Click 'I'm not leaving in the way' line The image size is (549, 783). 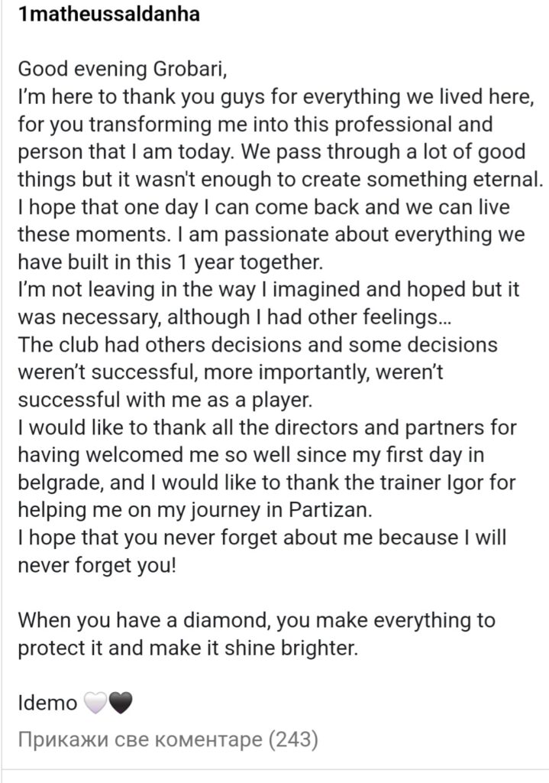pos(269,290)
